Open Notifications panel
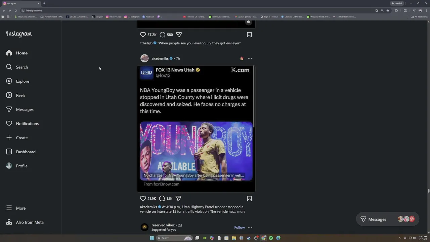Viewport: 430px width, 242px height. coord(22,123)
